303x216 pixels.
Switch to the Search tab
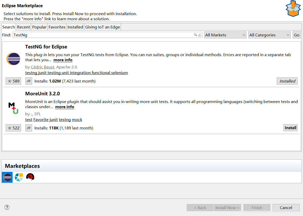pos(8,27)
